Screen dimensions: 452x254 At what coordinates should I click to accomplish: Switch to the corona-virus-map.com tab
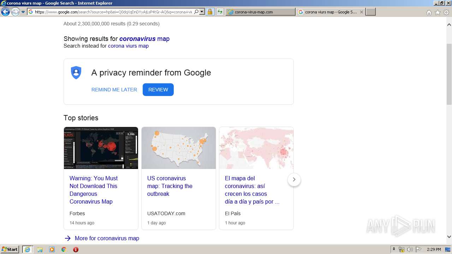[x=261, y=12]
